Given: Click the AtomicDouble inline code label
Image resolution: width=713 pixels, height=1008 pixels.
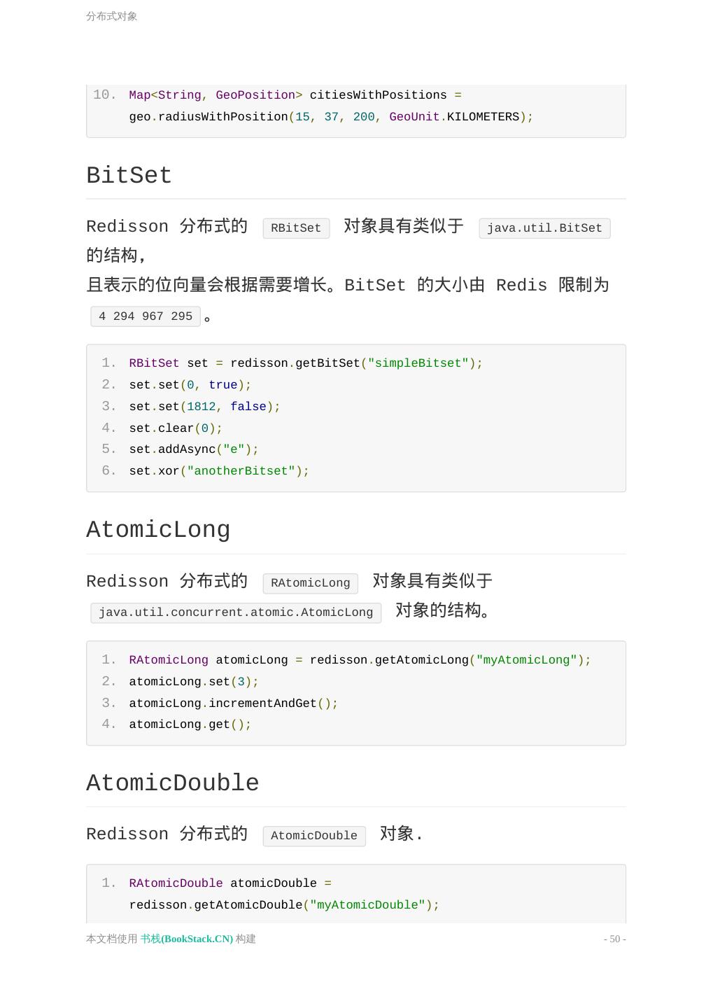Looking at the screenshot, I should [x=314, y=836].
